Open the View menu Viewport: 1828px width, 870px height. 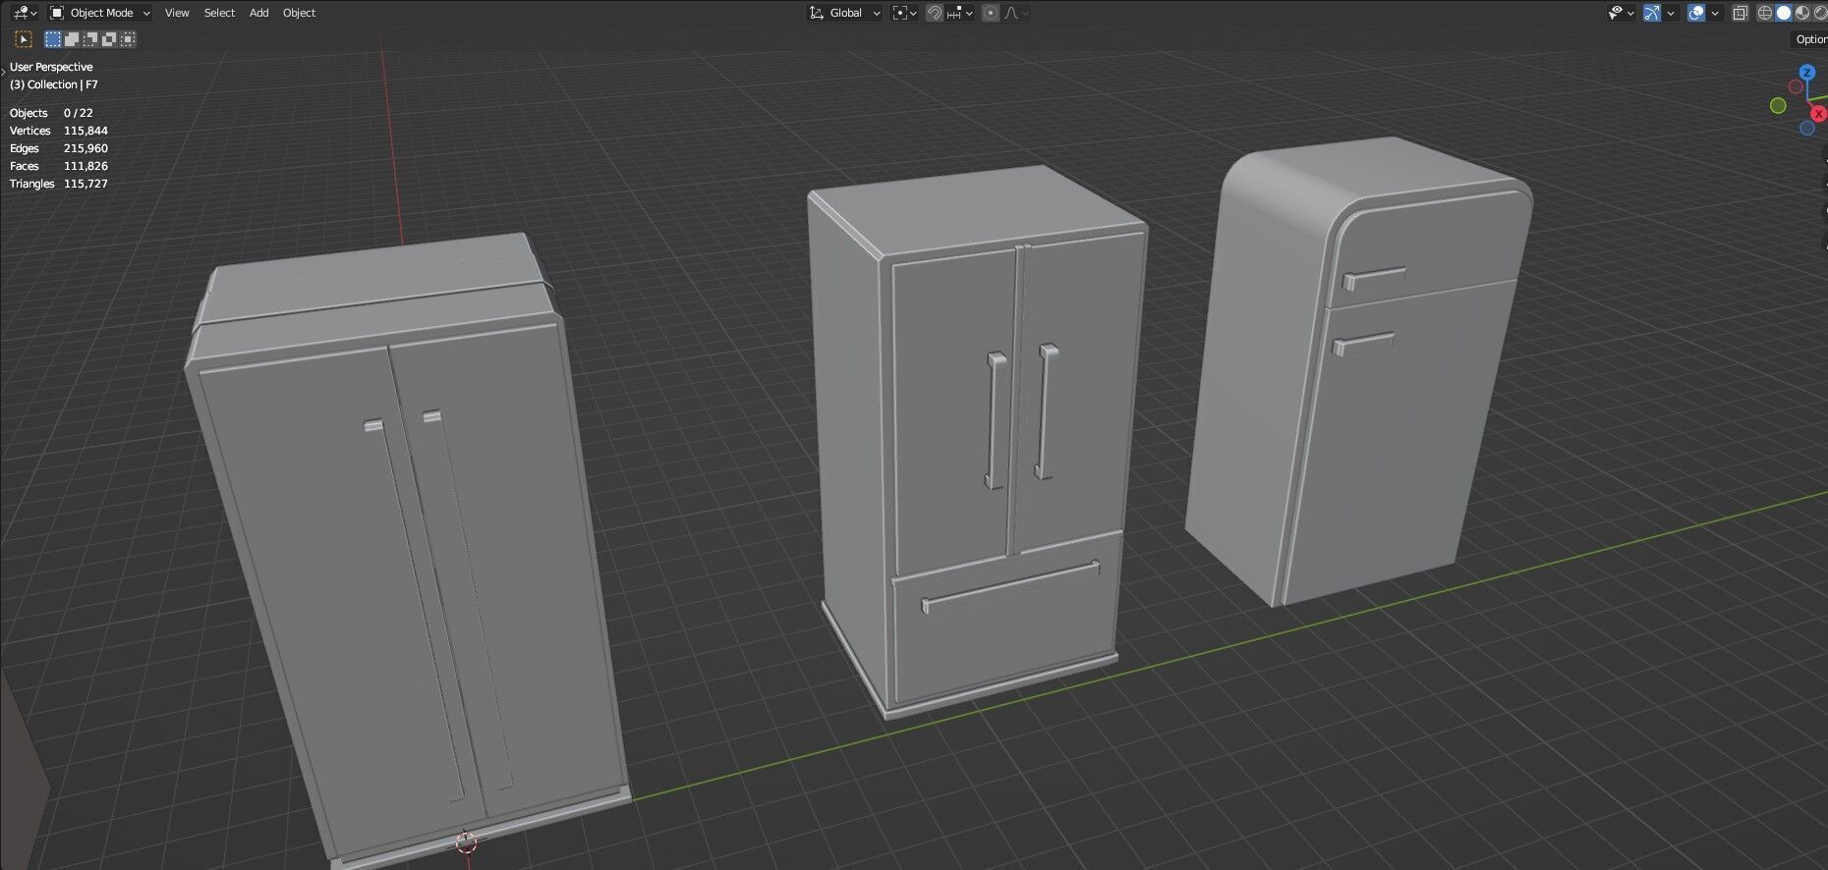[177, 13]
